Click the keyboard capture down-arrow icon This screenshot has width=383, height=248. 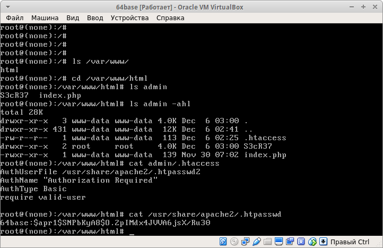tap(323, 242)
